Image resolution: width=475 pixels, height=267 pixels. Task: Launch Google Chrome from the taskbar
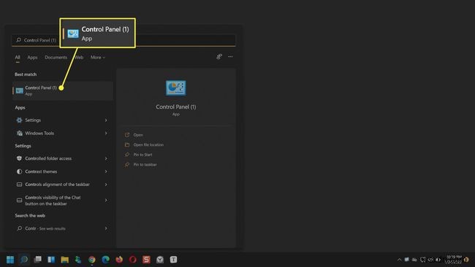point(92,260)
